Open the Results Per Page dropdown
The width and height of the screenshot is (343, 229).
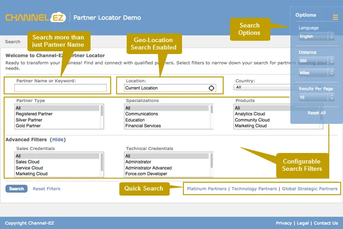coord(316,97)
